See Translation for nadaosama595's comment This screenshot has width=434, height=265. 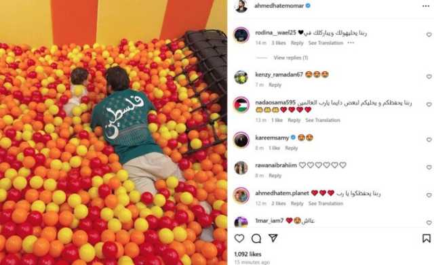pyautogui.click(x=323, y=120)
